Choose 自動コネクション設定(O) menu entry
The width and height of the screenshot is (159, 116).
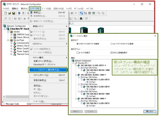pos(49,61)
